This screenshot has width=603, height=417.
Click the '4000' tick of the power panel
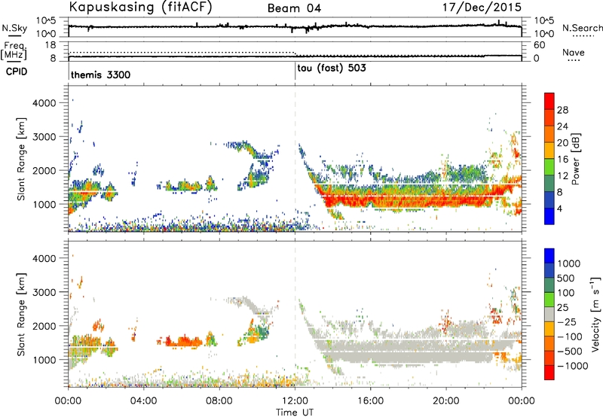pos(44,103)
